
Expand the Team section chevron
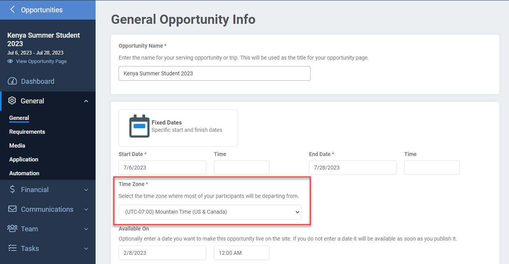[86, 229]
